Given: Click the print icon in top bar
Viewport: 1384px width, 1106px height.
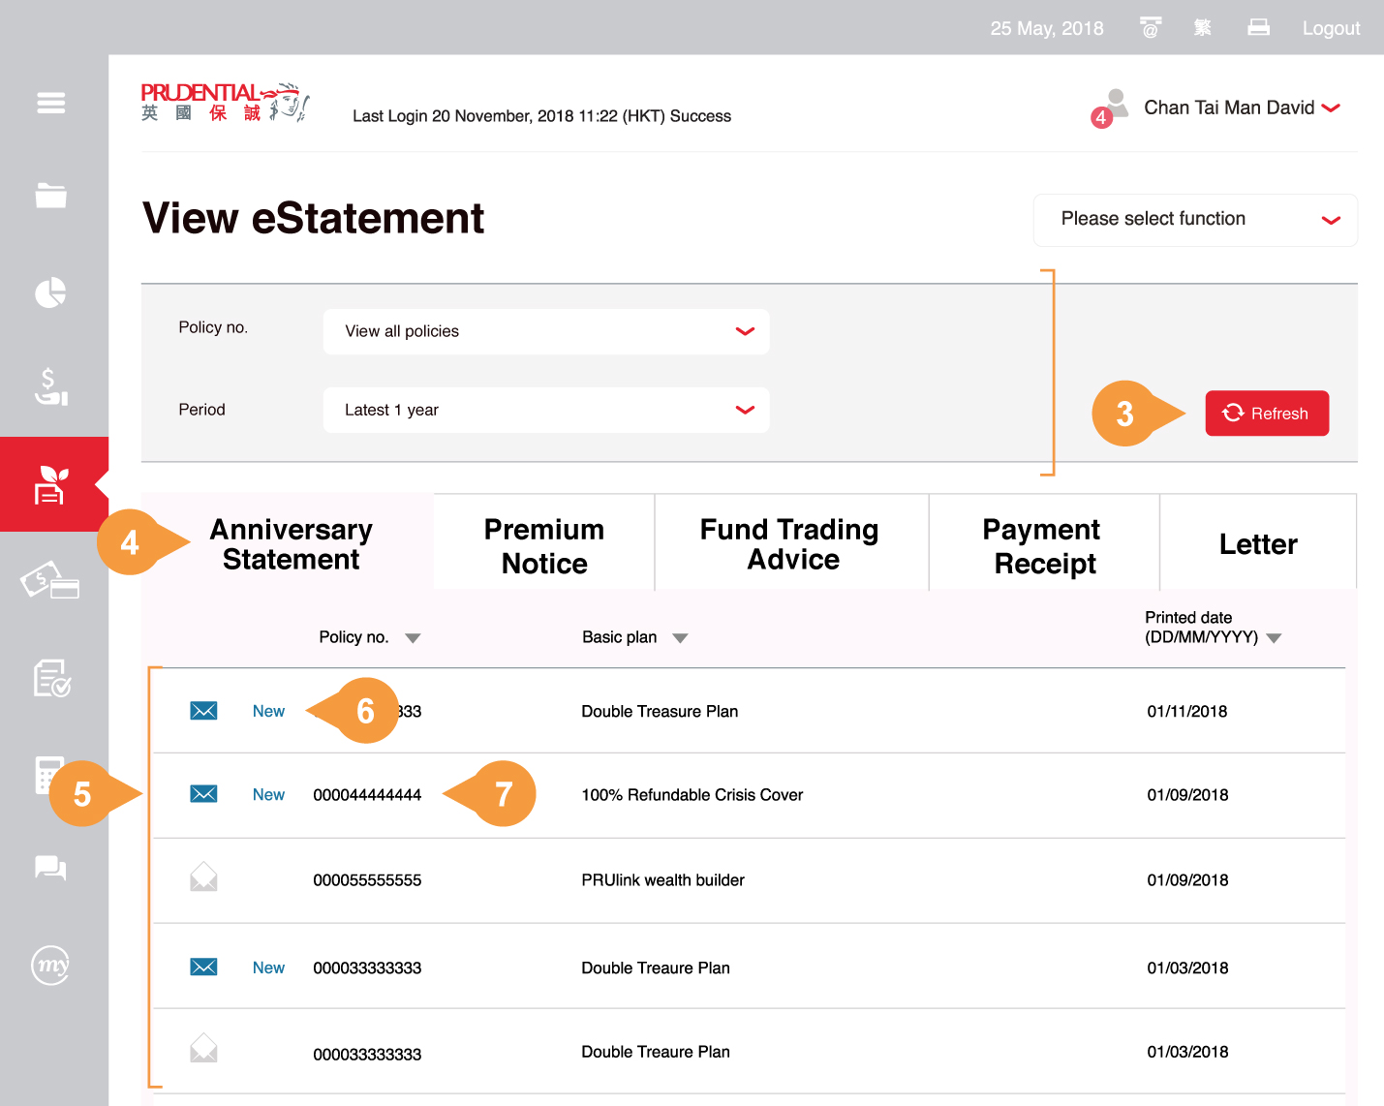Looking at the screenshot, I should 1258,28.
